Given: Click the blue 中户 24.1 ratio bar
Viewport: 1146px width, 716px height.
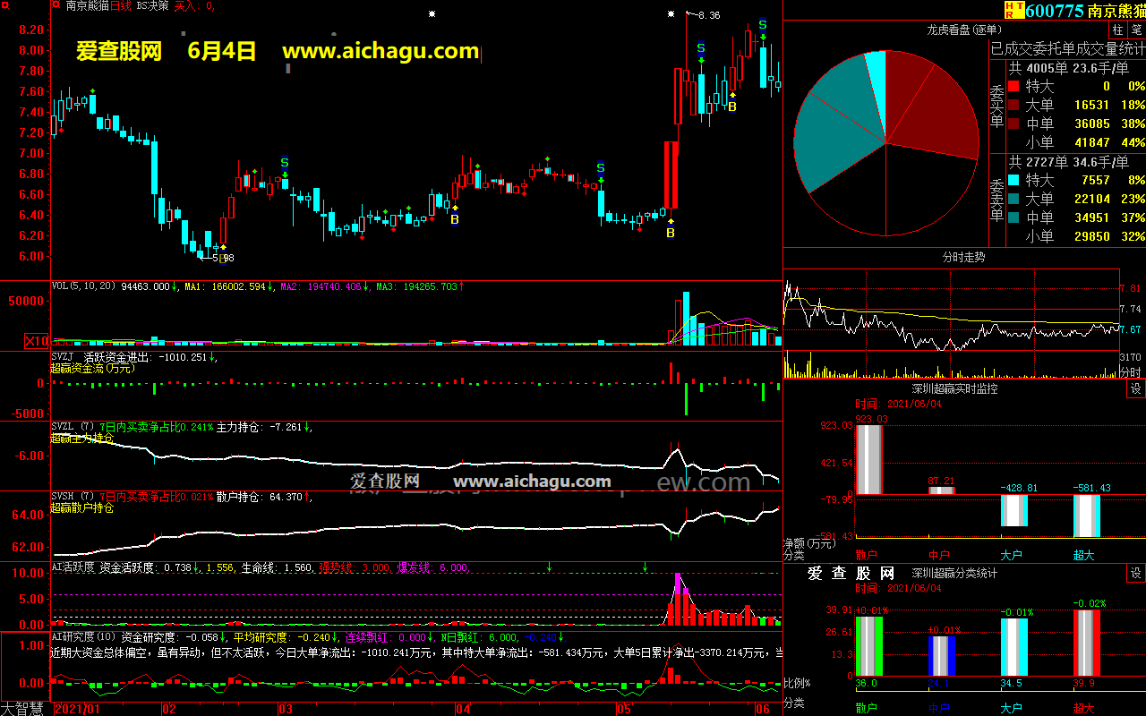Looking at the screenshot, I should click(942, 655).
